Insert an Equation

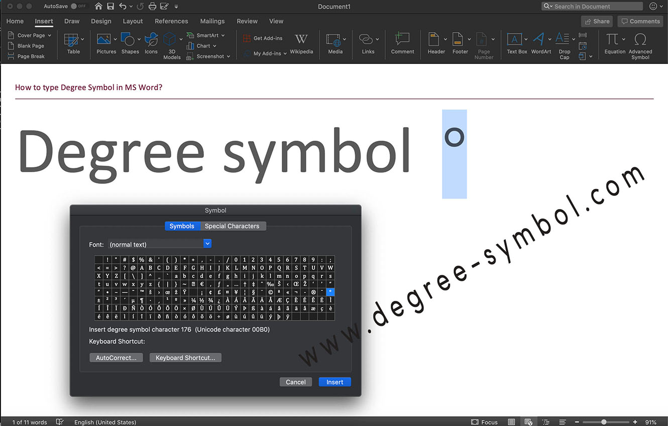click(x=614, y=44)
